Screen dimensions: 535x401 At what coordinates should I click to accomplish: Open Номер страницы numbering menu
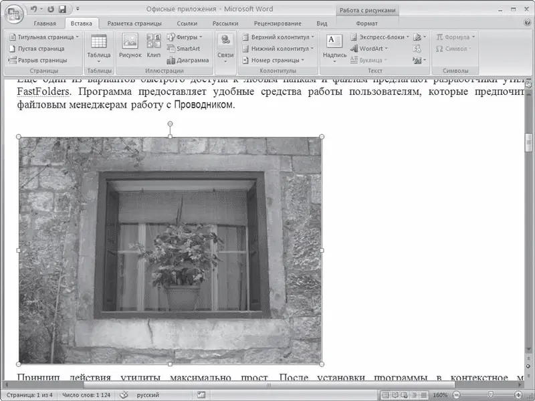[273, 60]
